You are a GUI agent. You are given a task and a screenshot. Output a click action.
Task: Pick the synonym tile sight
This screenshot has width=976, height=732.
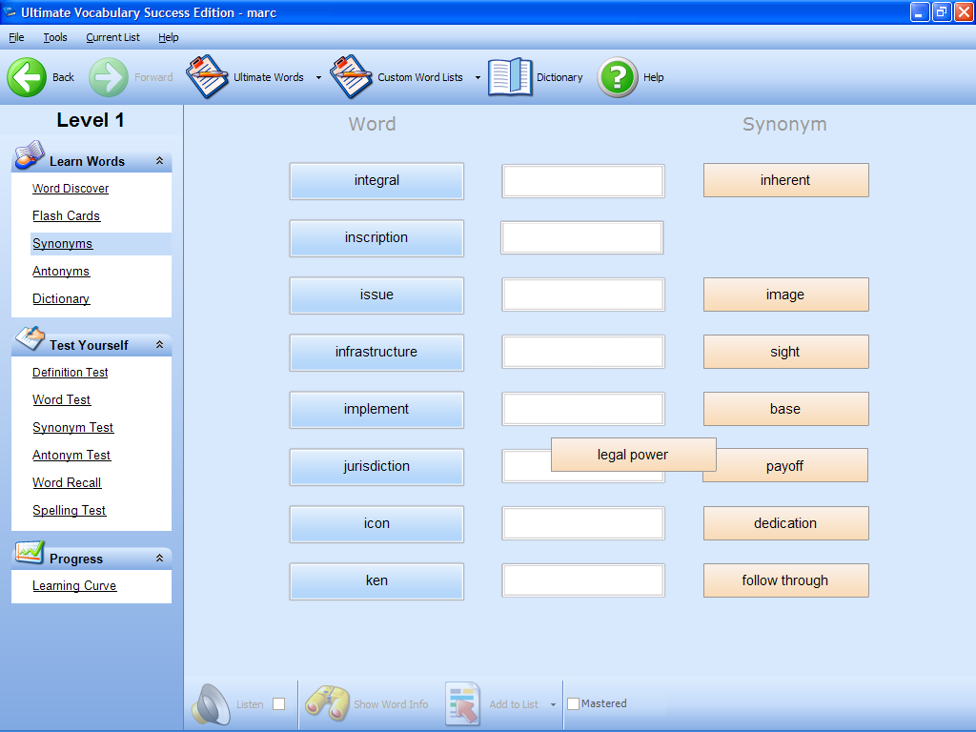pyautogui.click(x=786, y=353)
